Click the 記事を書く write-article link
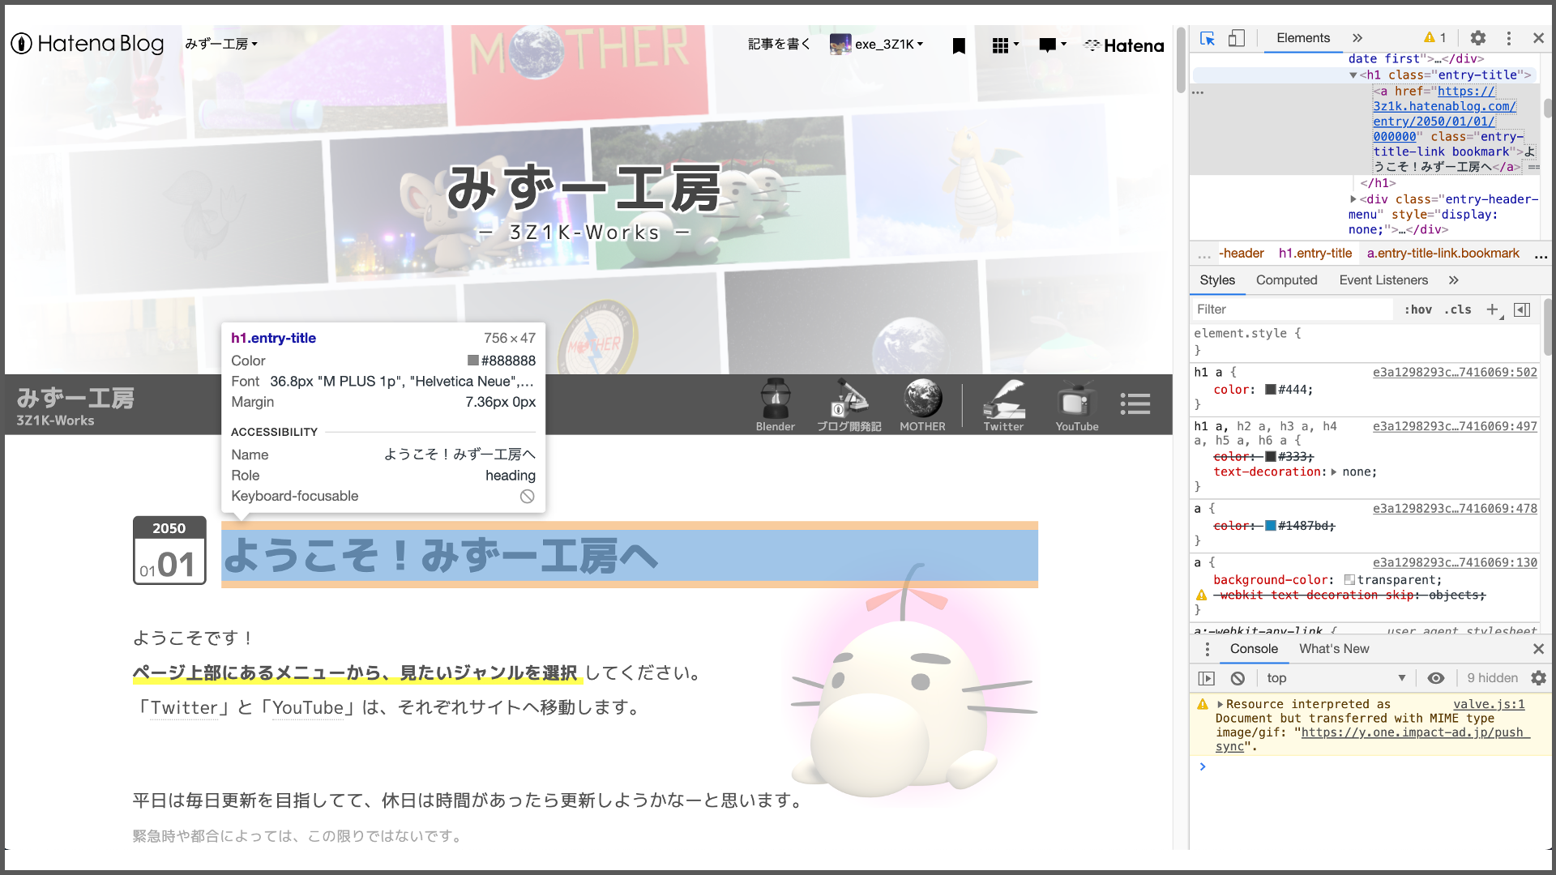 tap(779, 44)
